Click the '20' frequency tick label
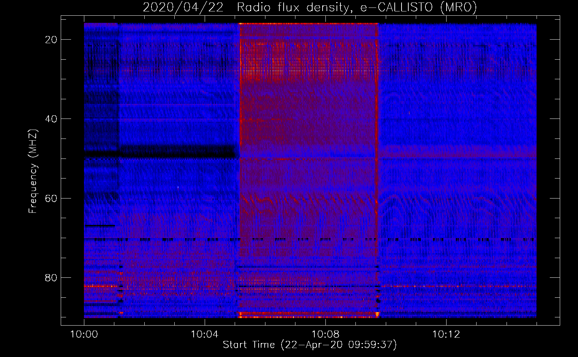Viewport: 578px width, 357px height. pyautogui.click(x=51, y=40)
